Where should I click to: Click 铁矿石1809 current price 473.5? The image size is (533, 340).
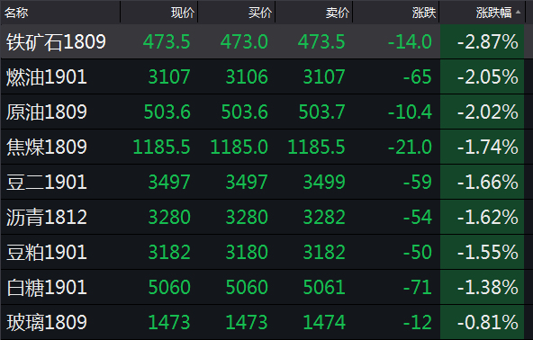(x=167, y=42)
